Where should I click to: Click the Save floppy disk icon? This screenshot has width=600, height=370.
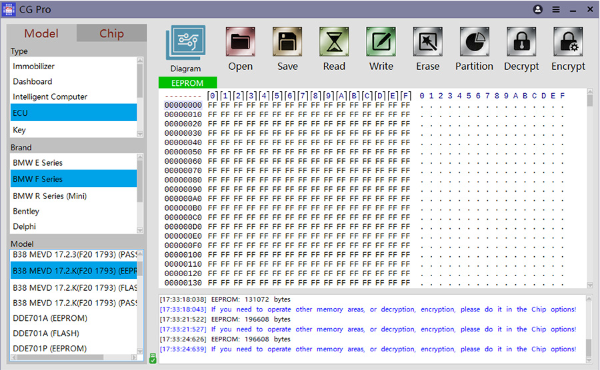pyautogui.click(x=287, y=43)
